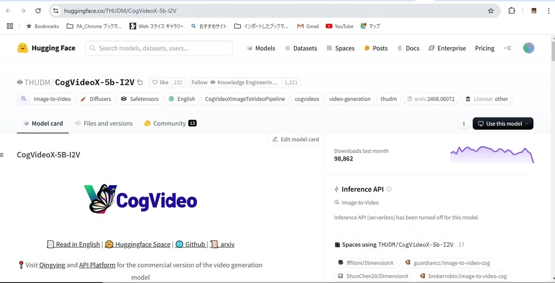Open the おすすめサイト bookmark
This screenshot has width=555, height=283.
[x=209, y=26]
